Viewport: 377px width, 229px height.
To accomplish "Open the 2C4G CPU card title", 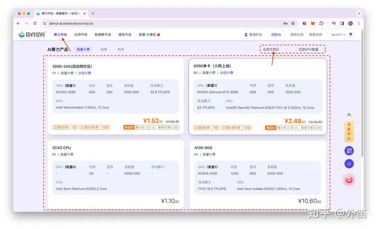I will (62, 147).
